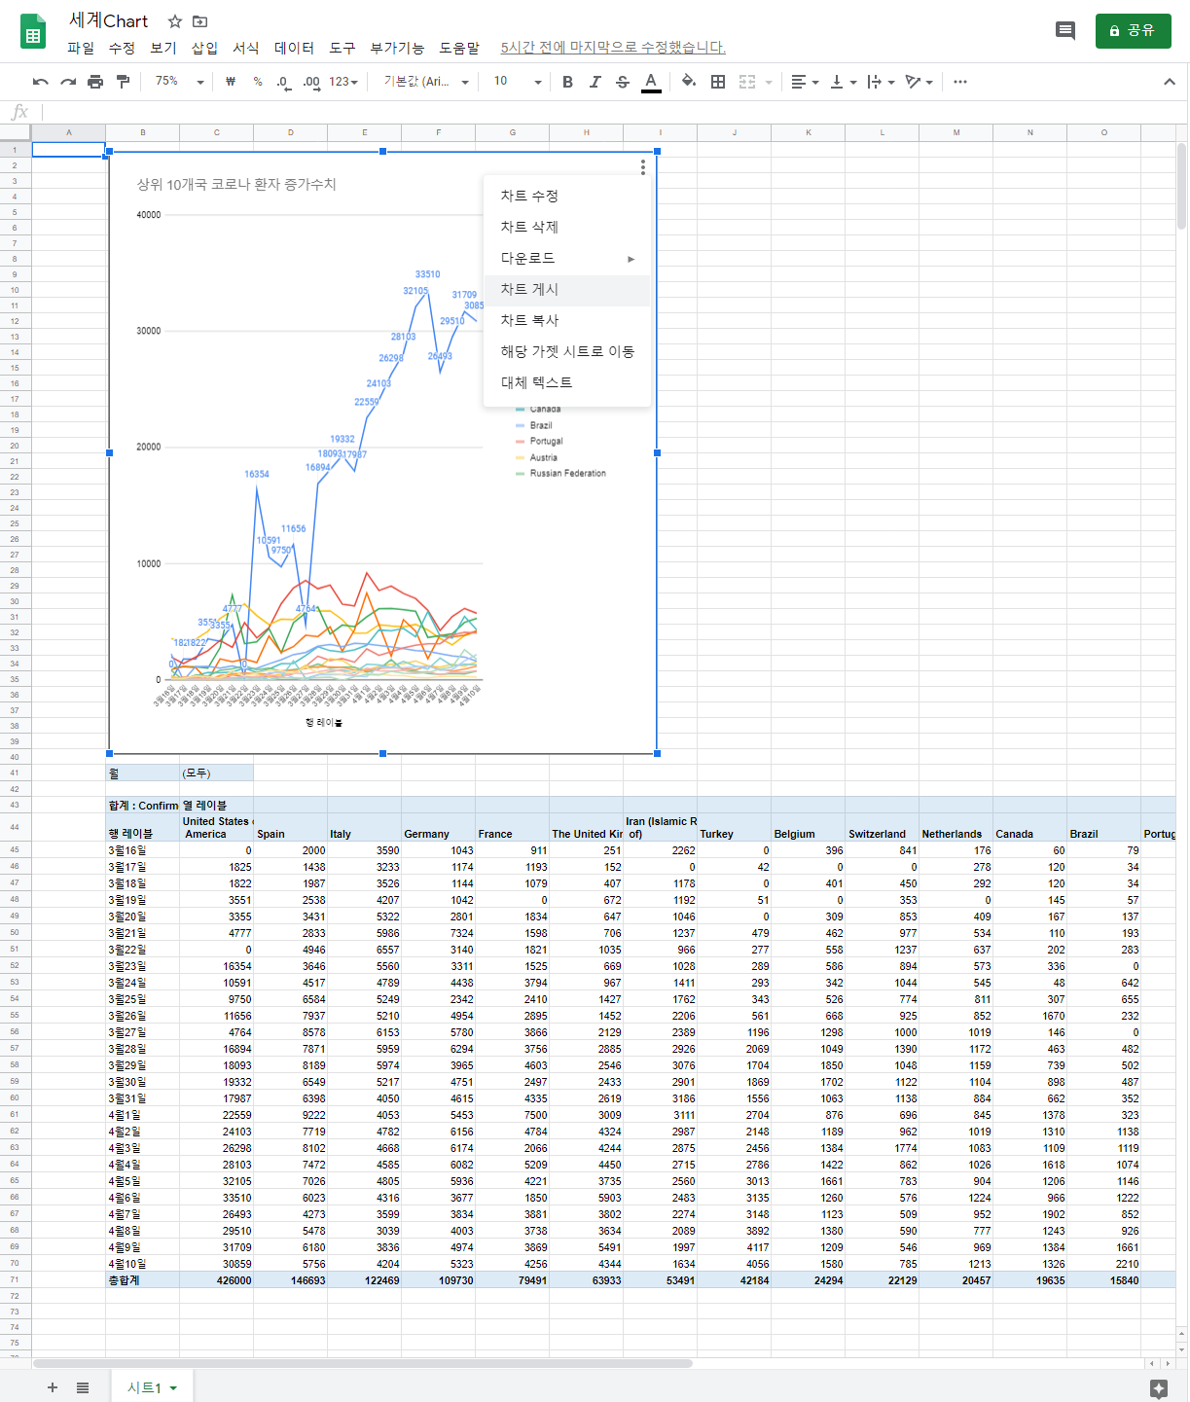This screenshot has height=1402, width=1190.
Task: Open the 부가기능 menu
Action: 397,48
